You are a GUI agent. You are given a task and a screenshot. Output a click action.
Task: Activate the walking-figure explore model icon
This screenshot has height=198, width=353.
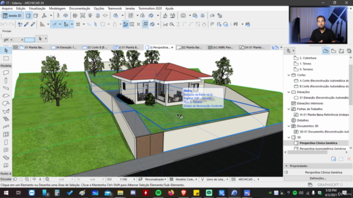58,16
